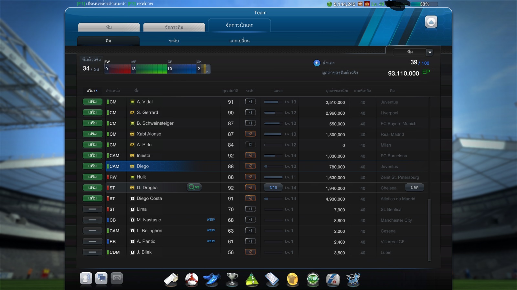Image resolution: width=517 pixels, height=290 pixels.
Task: Open the profile icon in the bottom bar
Action: 86,278
